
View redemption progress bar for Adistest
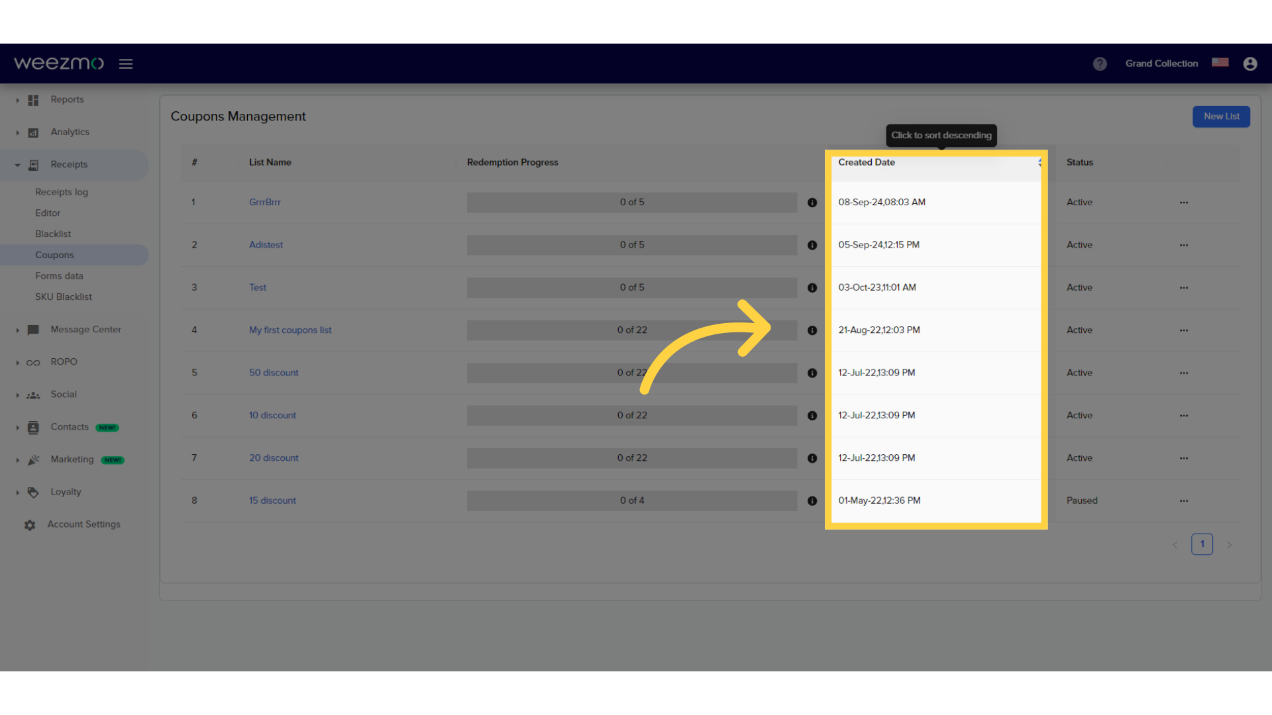(x=633, y=244)
